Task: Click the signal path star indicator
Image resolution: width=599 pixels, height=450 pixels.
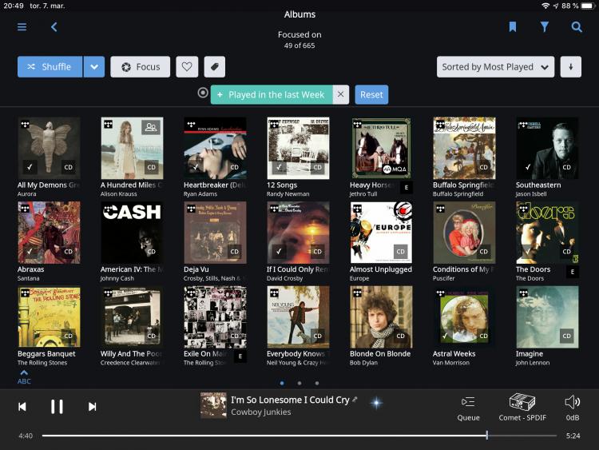Action: point(376,403)
